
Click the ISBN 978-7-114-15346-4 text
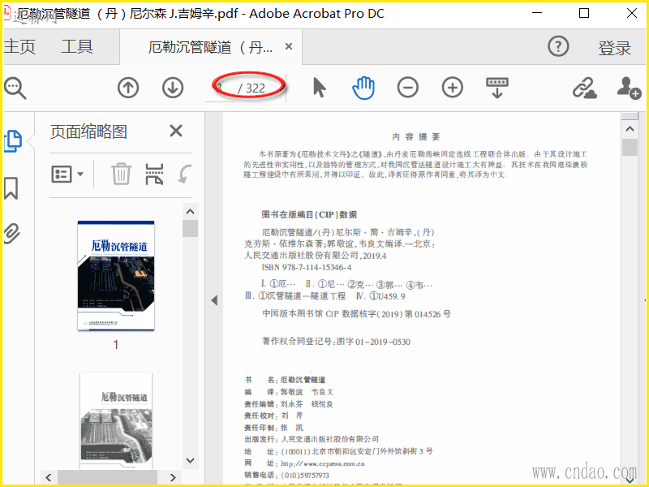[x=307, y=268]
